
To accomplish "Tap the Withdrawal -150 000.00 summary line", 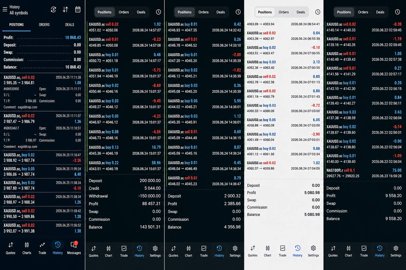I will [x=125, y=196].
